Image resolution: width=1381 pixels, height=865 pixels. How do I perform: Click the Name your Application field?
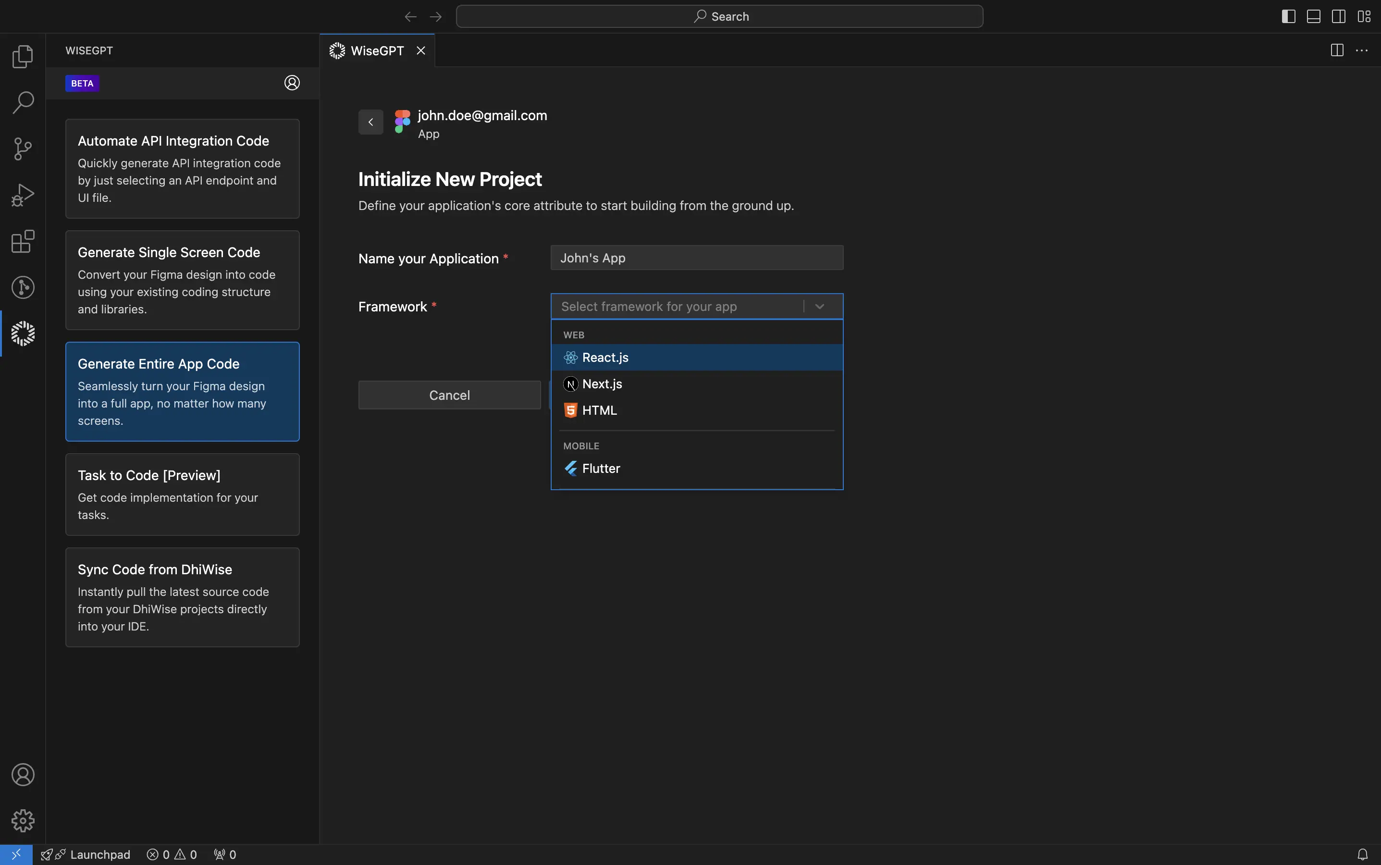(697, 258)
